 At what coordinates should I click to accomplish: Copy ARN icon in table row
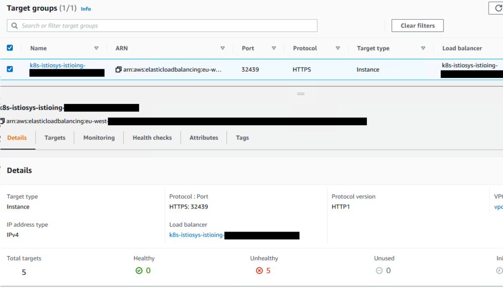click(118, 70)
